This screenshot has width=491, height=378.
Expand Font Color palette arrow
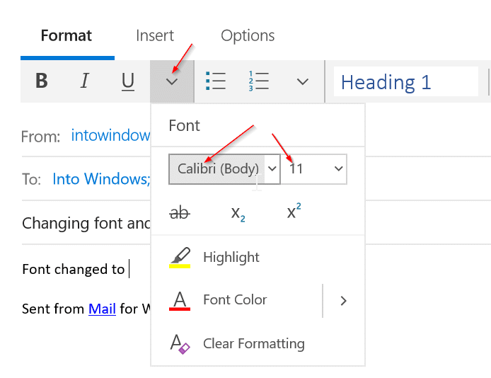pyautogui.click(x=344, y=301)
